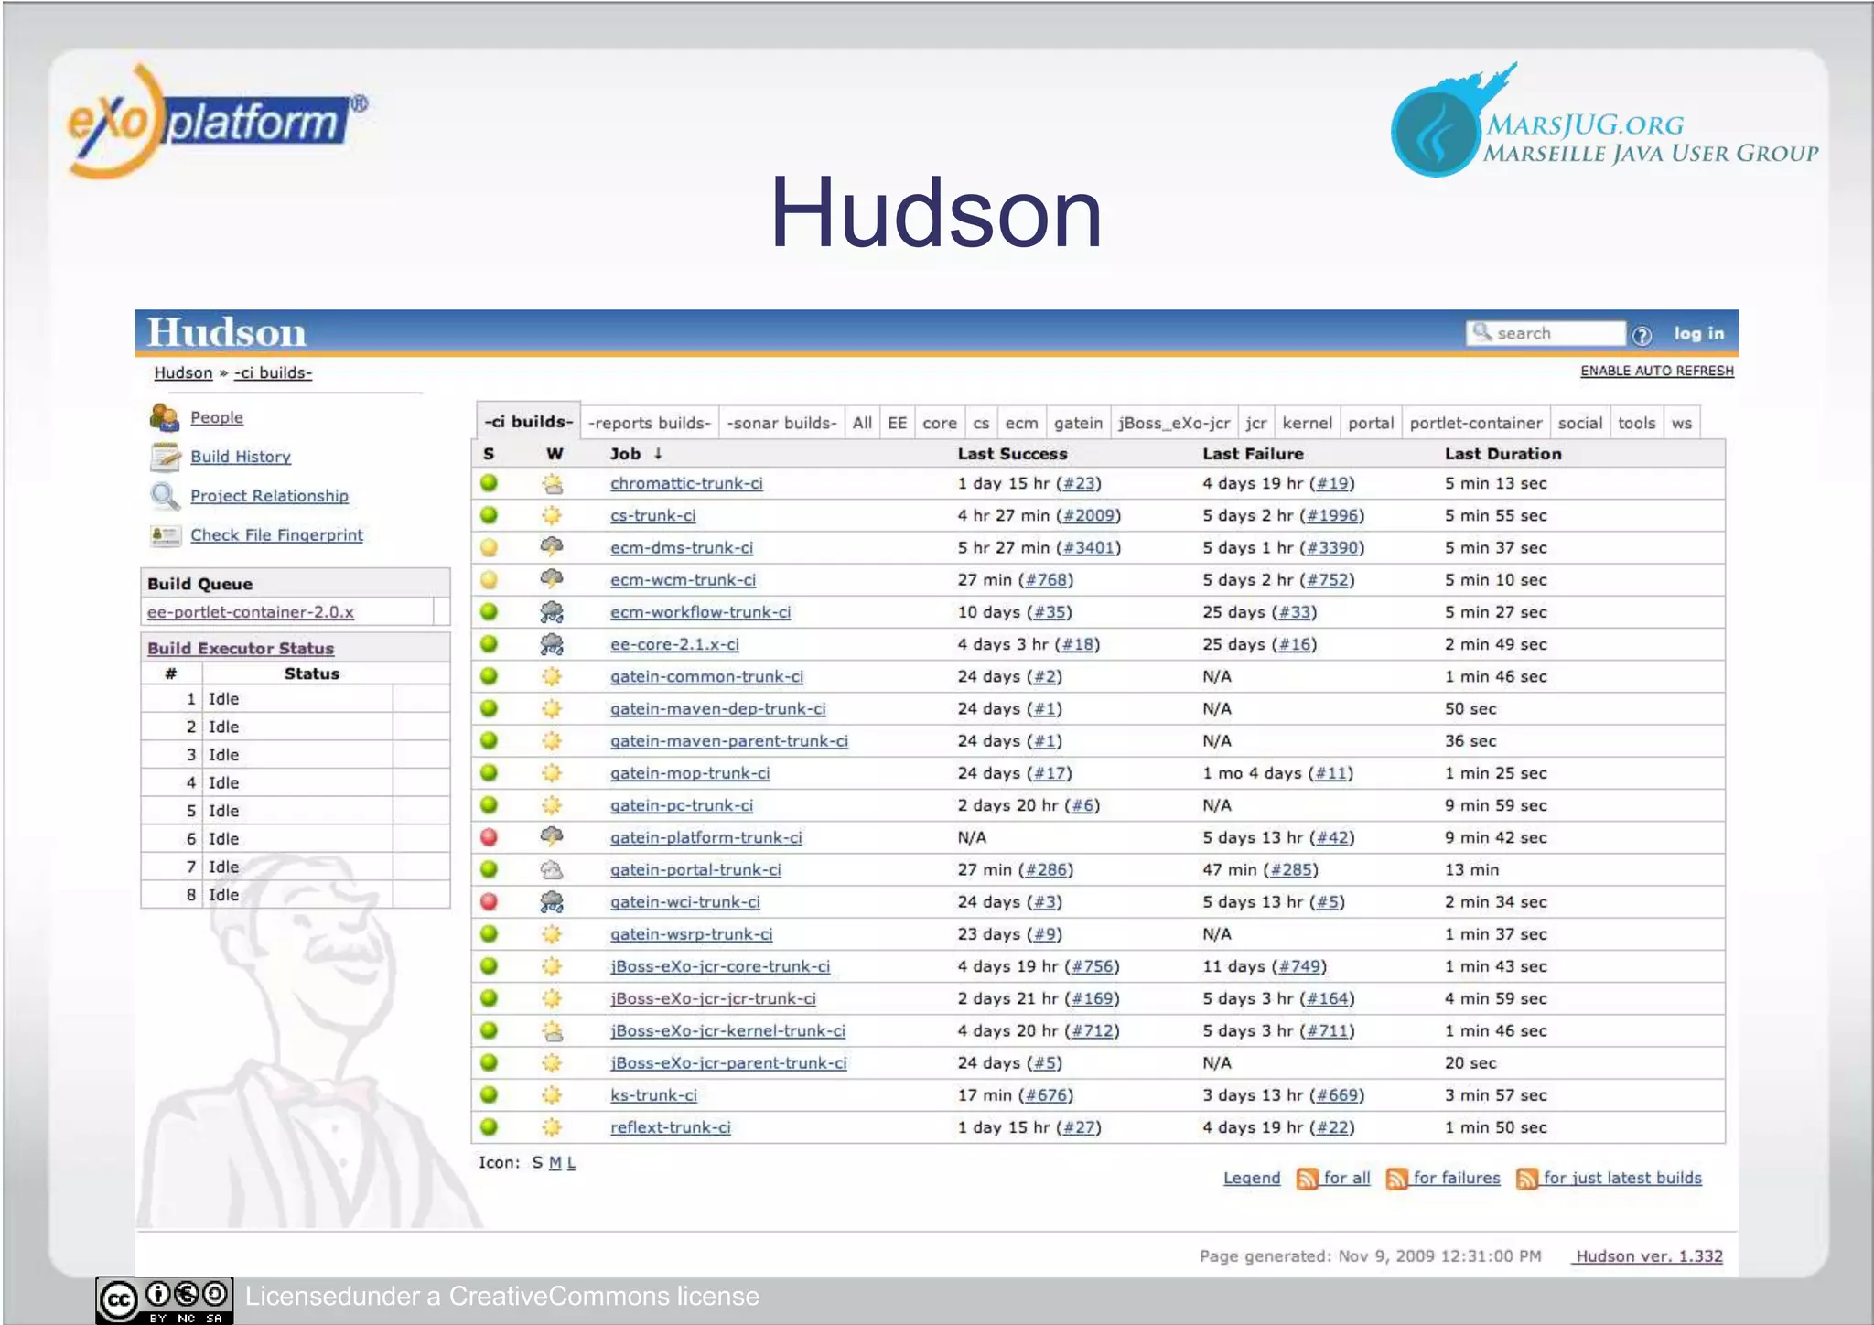Click the sunny weather icon of gatein-common-trunk-ci
Viewport: 1874px width, 1325px height.
click(x=552, y=676)
